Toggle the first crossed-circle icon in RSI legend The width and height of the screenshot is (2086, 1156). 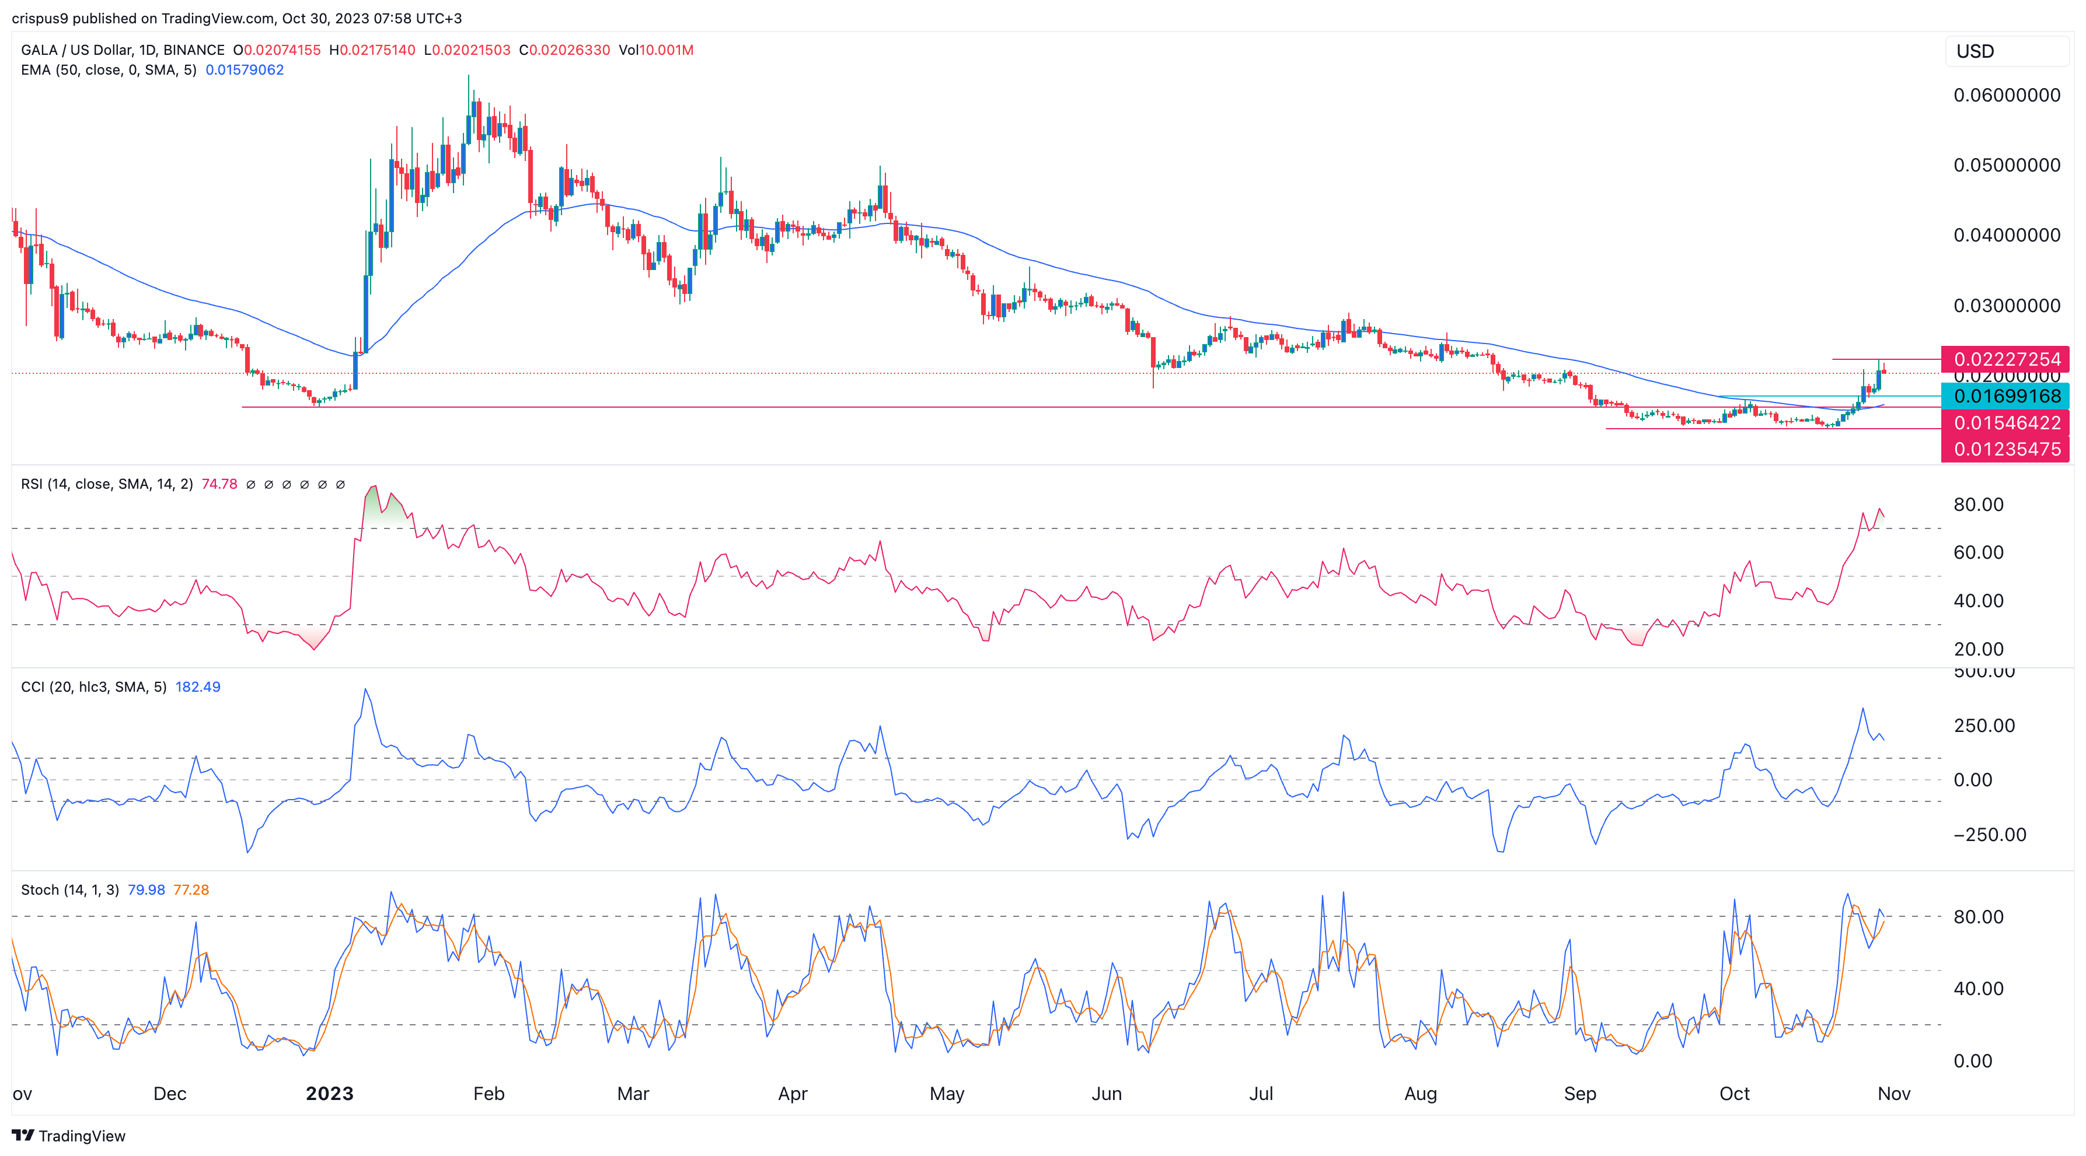(x=252, y=485)
